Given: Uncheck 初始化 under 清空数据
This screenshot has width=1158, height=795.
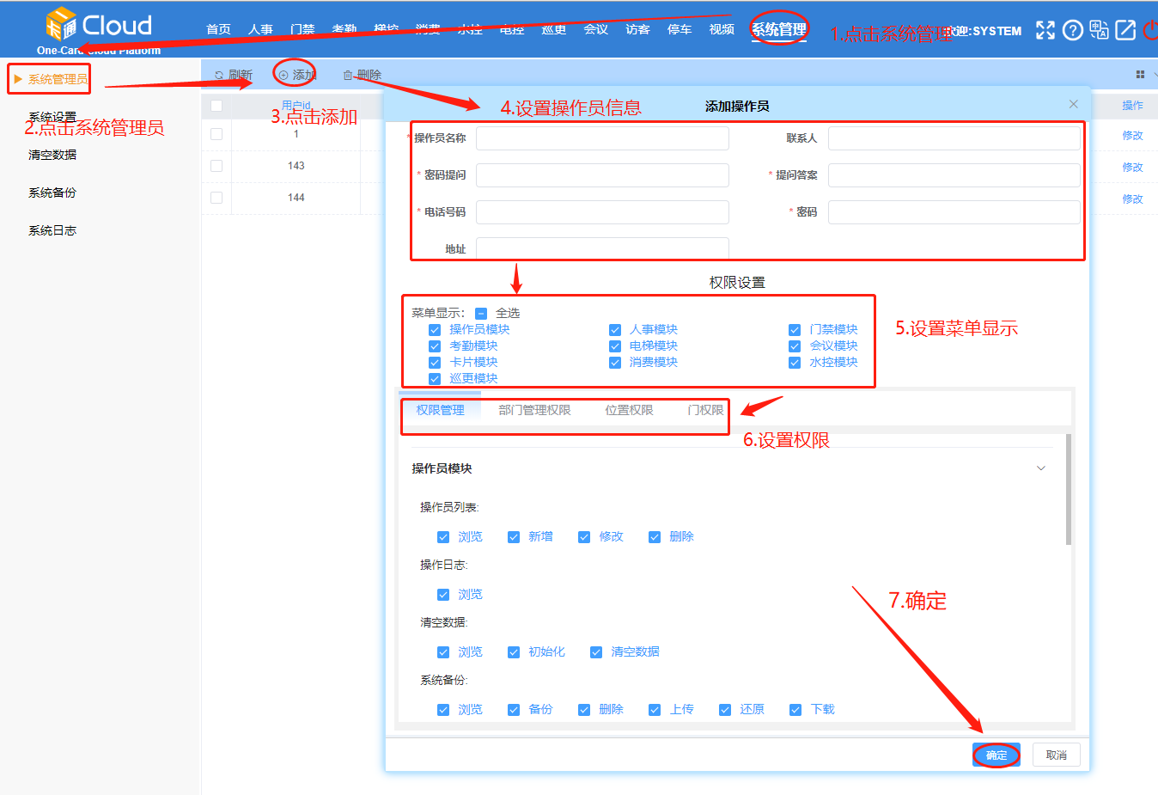Looking at the screenshot, I should point(514,652).
